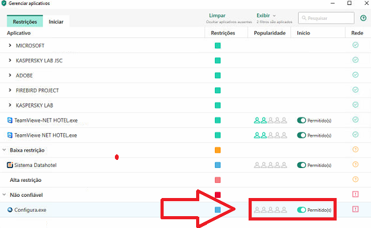Collapse the Não confiável section

[4, 195]
